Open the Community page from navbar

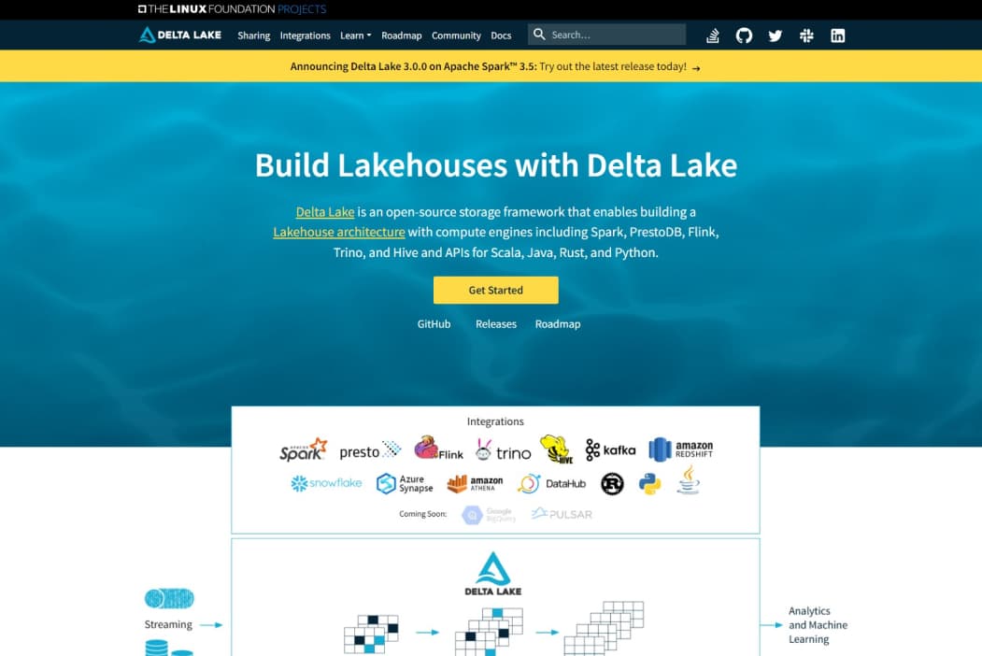(456, 36)
